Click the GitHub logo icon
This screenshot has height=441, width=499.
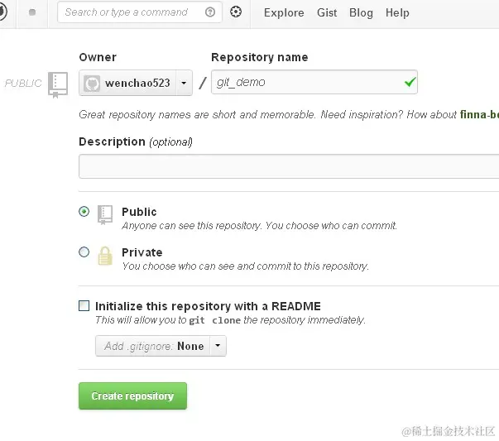coord(2,12)
